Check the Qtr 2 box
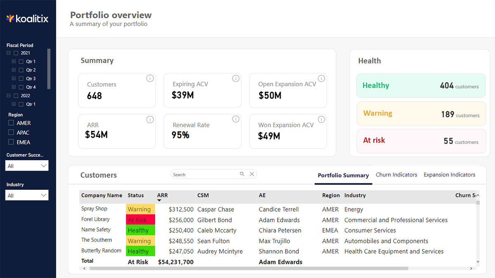 [x=21, y=70]
